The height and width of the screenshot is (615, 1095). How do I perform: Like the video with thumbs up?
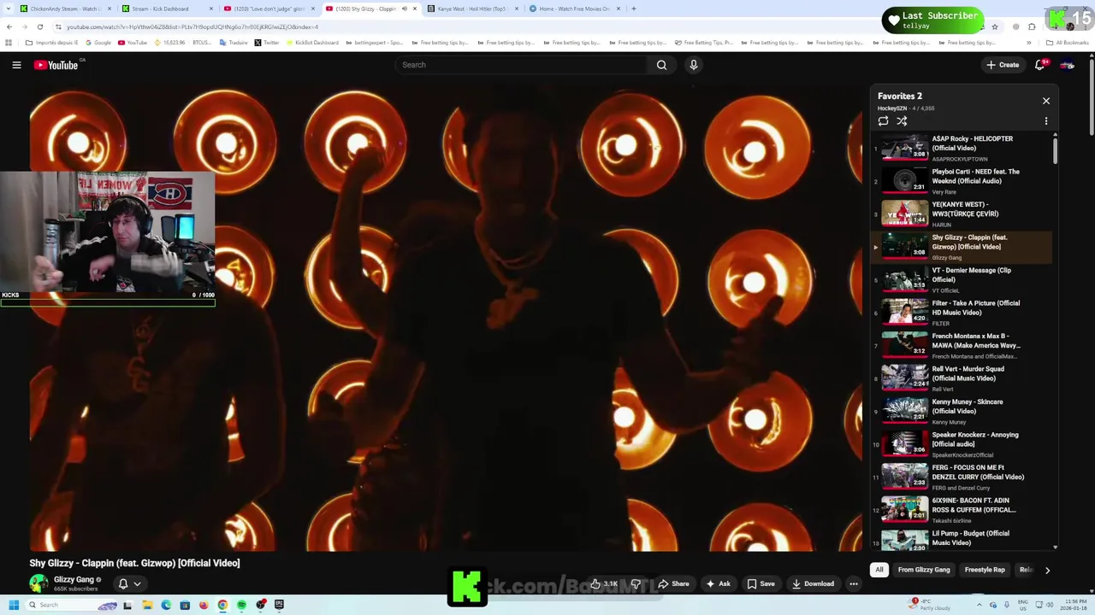(604, 584)
